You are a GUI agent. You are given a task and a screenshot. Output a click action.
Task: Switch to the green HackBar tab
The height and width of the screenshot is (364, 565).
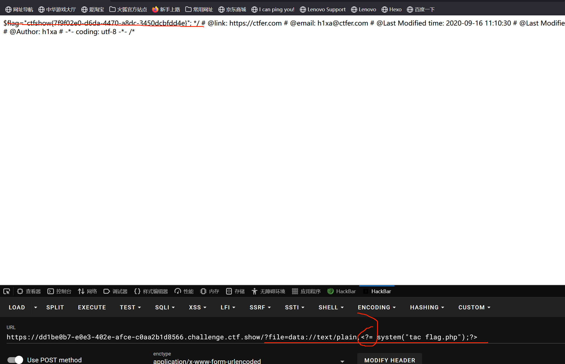pos(342,291)
